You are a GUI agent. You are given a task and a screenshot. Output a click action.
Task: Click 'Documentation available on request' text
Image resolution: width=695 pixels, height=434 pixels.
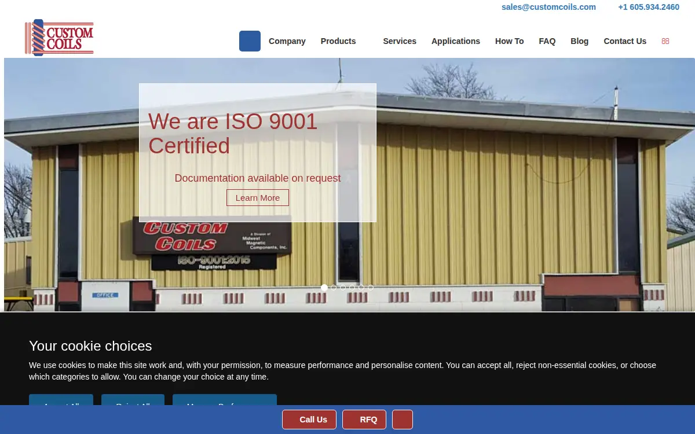click(x=258, y=178)
